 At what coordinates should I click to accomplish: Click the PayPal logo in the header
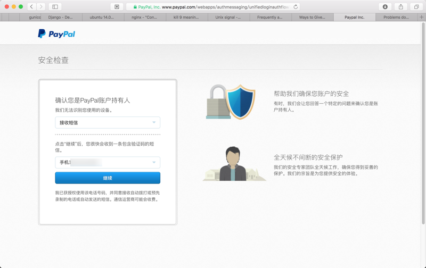coord(56,33)
